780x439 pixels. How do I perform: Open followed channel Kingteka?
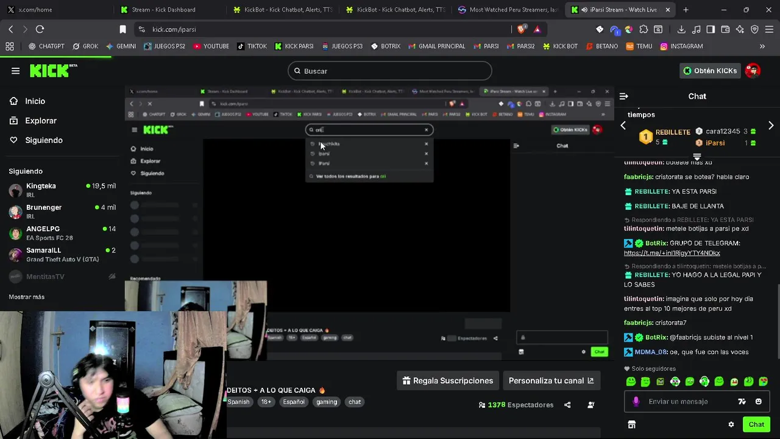coord(61,190)
